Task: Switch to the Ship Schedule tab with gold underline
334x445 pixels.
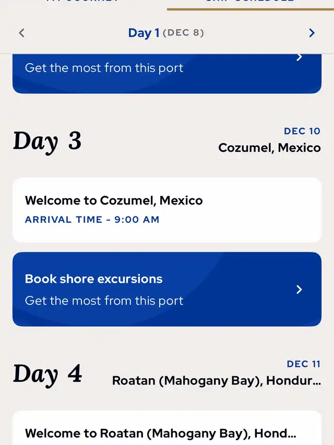Action: click(250, 3)
